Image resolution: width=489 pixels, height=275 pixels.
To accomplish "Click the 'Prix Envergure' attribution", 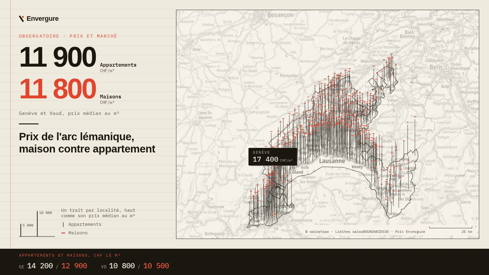I will point(410,232).
